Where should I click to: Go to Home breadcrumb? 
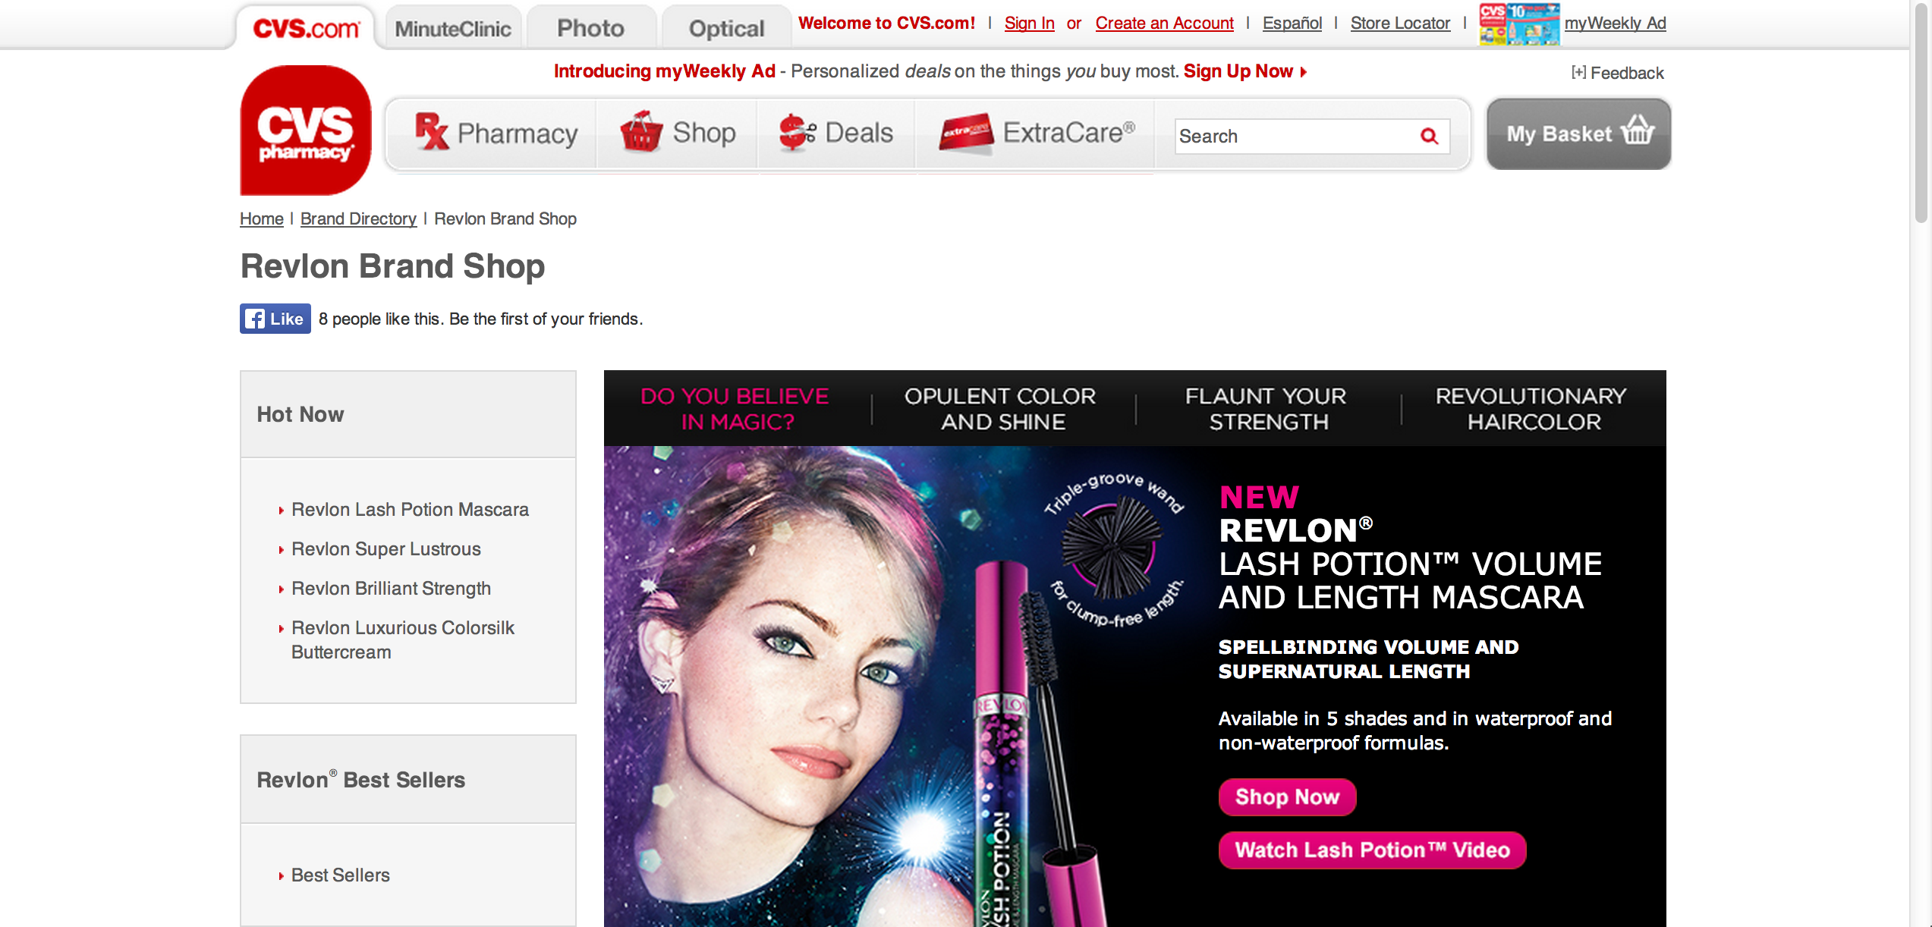262,218
